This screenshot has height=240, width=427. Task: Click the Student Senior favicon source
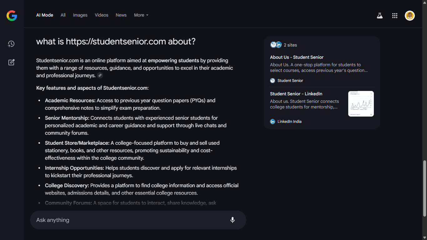pyautogui.click(x=273, y=81)
